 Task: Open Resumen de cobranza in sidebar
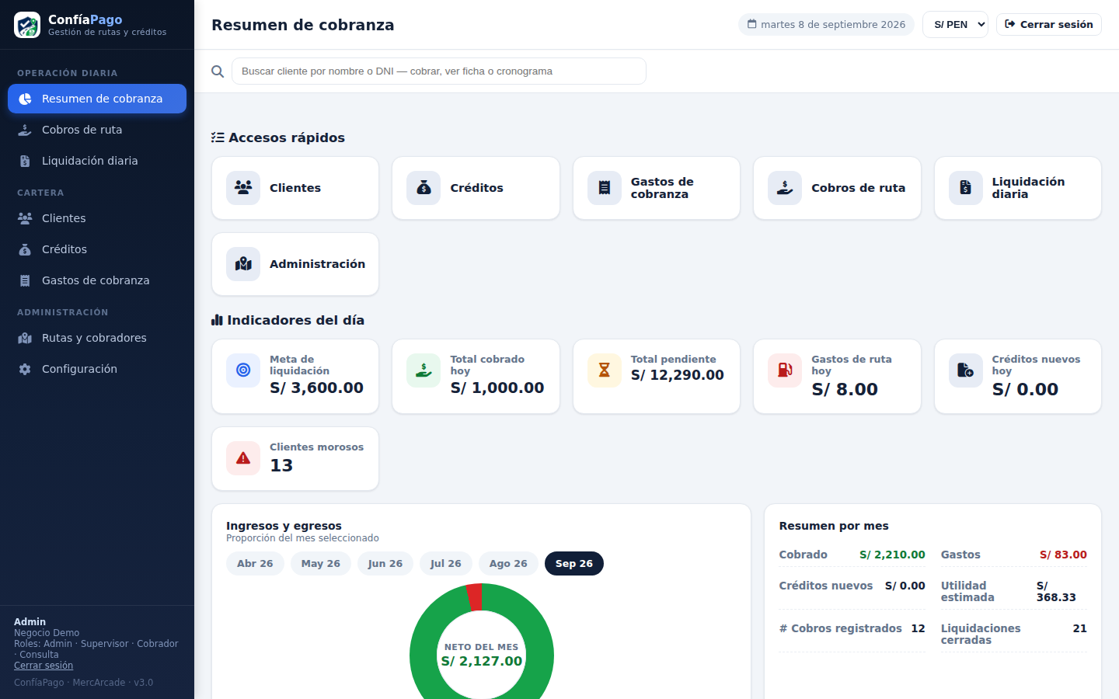97,99
